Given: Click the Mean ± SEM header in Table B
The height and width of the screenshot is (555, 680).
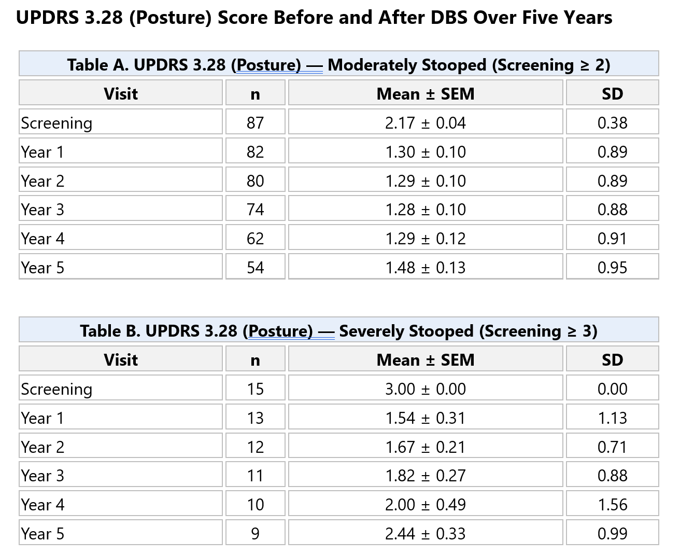Looking at the screenshot, I should pyautogui.click(x=426, y=359).
